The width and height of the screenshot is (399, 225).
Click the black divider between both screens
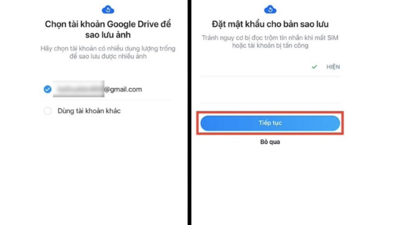coord(190,112)
